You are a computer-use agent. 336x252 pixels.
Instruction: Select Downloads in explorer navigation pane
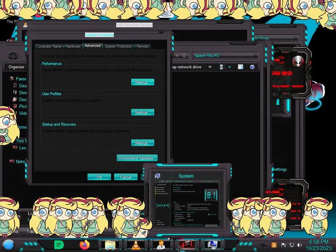(x=20, y=92)
